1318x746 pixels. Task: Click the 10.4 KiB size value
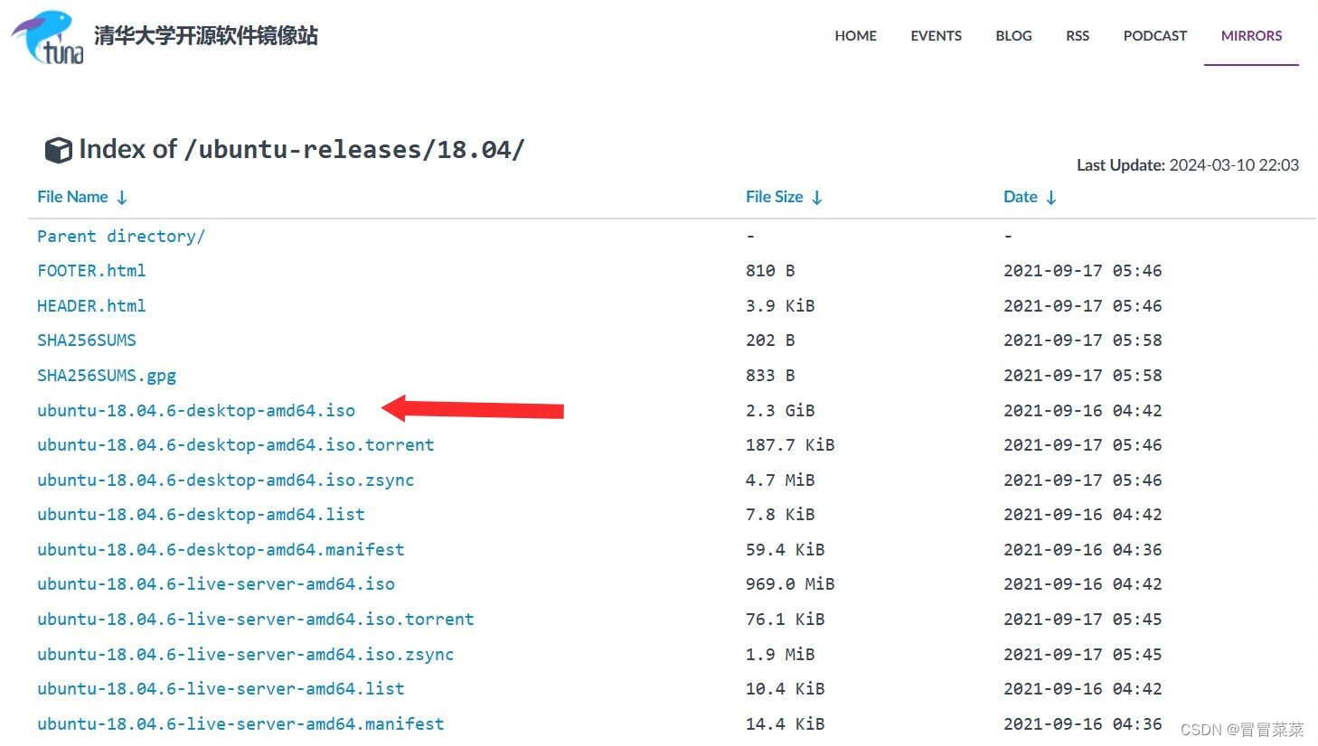(786, 689)
